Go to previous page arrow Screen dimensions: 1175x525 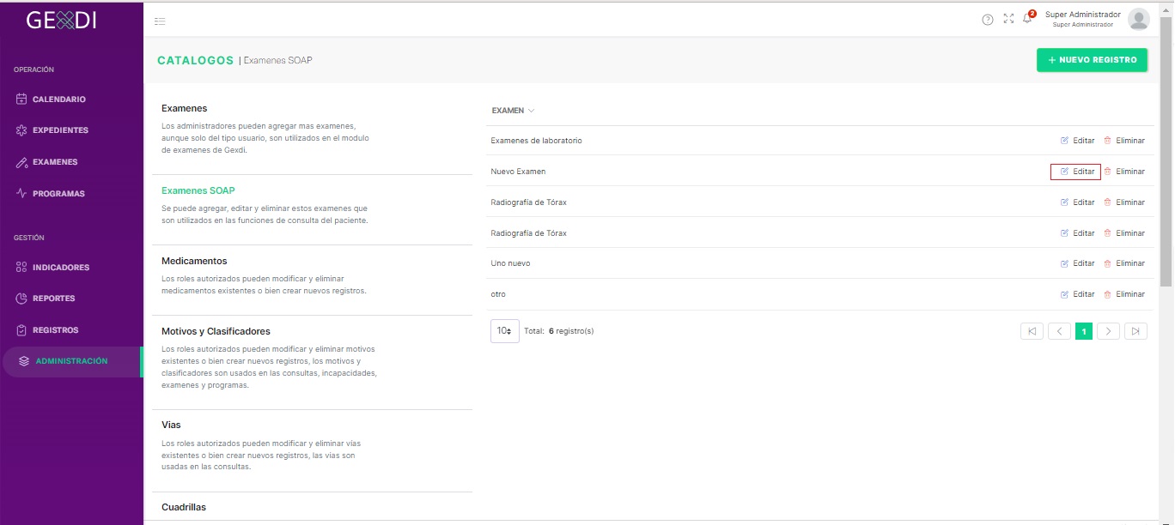pyautogui.click(x=1059, y=331)
